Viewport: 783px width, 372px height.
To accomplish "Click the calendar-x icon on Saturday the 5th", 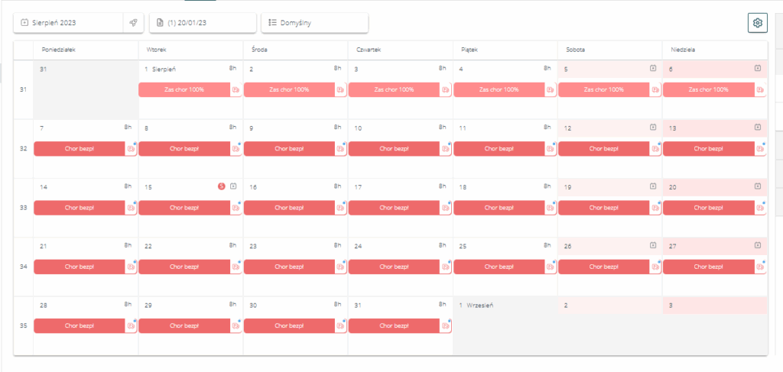I will click(x=652, y=68).
